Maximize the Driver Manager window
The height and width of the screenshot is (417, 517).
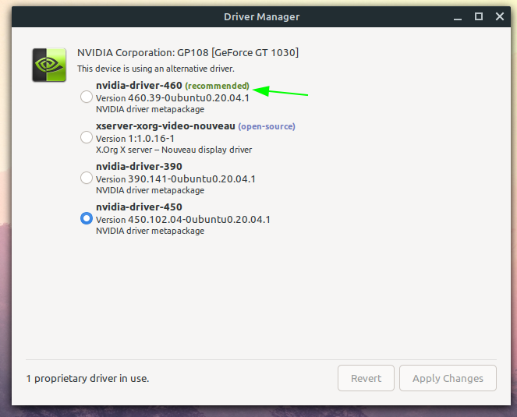pyautogui.click(x=479, y=16)
